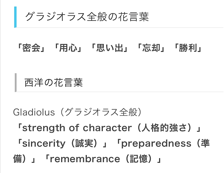Click the blue bar beside main heading
The height and width of the screenshot is (173, 224).
(15, 17)
